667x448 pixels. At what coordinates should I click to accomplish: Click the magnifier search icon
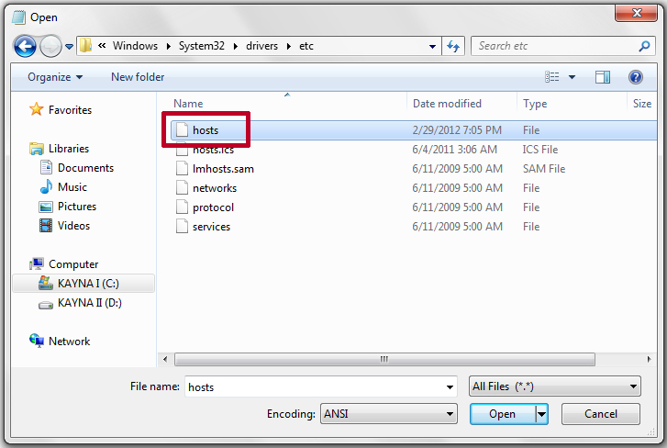[x=644, y=46]
